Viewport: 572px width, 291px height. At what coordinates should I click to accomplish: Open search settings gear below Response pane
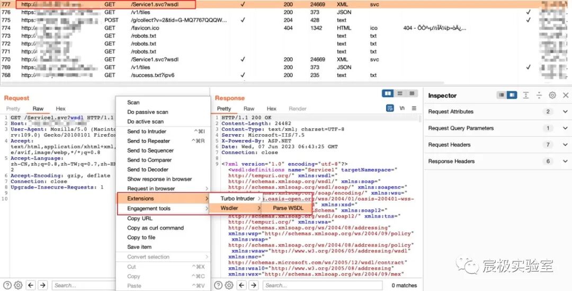coord(229,285)
